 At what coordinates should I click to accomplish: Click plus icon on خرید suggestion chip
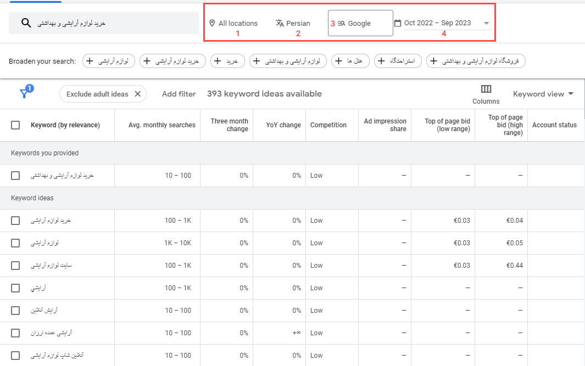[219, 61]
